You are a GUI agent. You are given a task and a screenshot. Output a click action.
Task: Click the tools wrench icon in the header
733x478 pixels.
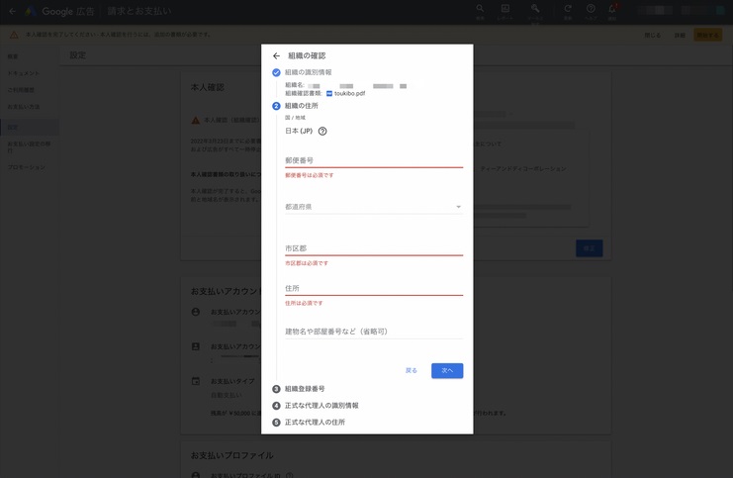click(535, 9)
